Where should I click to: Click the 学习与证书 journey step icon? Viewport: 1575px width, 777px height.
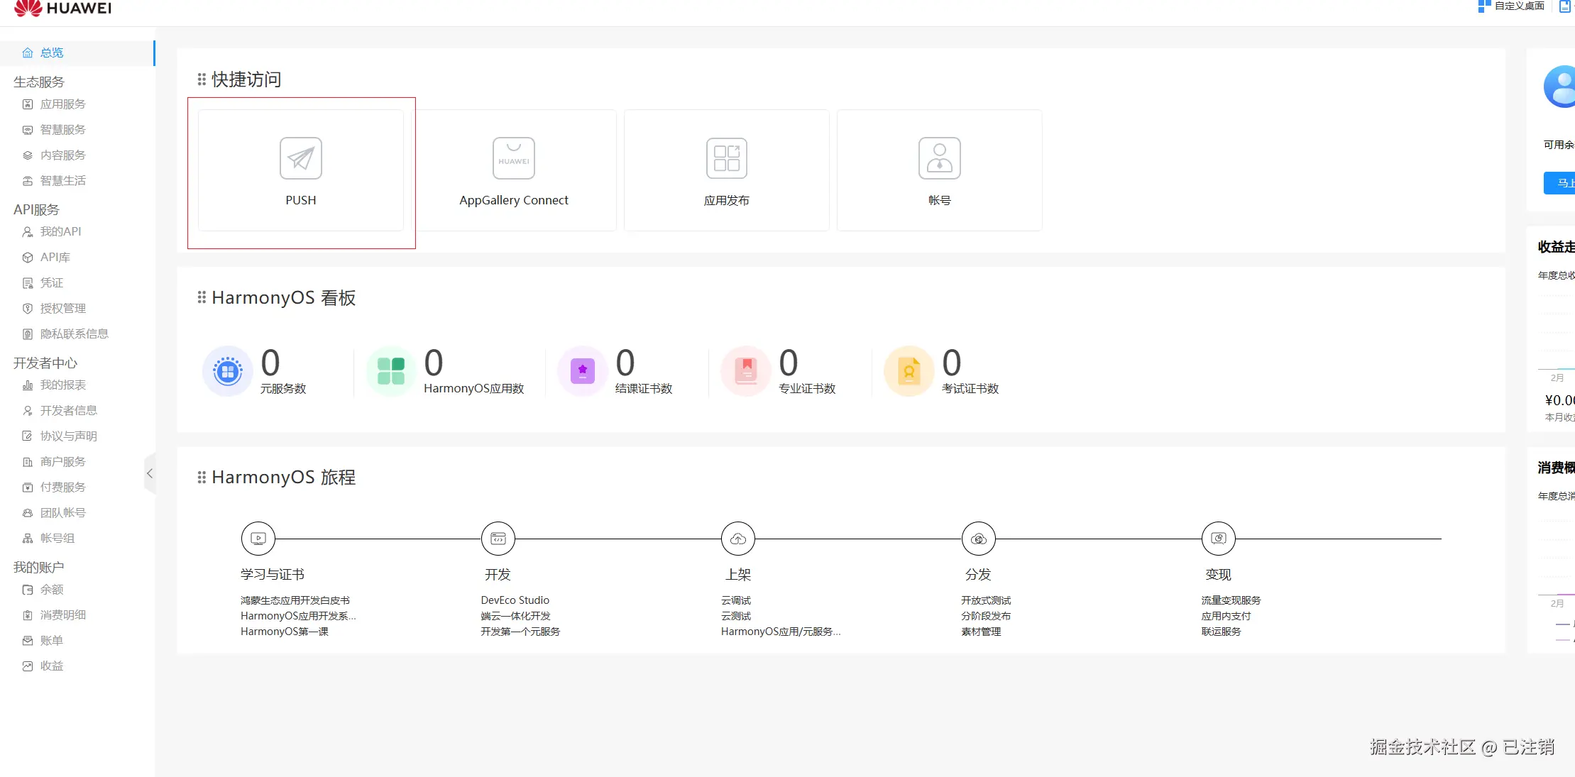coord(258,539)
